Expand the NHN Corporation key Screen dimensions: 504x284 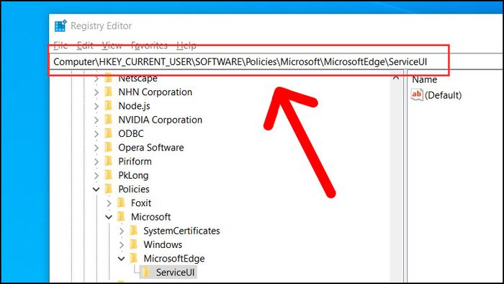click(96, 92)
